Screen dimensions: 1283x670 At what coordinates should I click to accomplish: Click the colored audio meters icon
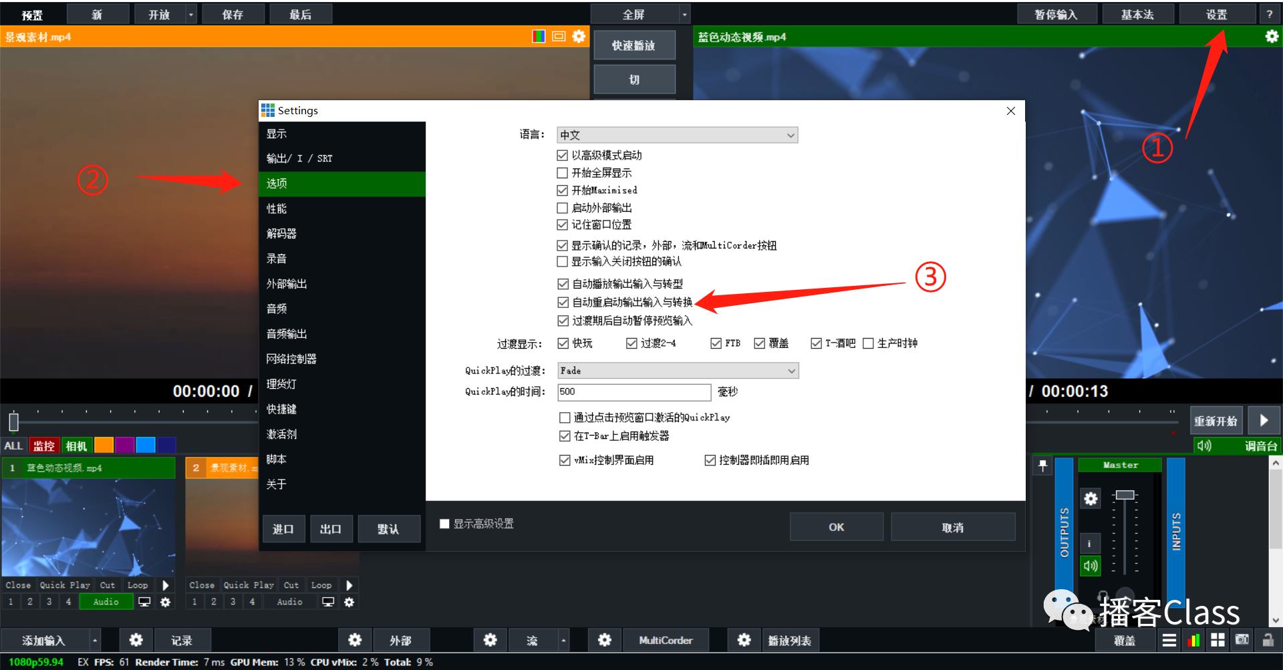(1193, 639)
